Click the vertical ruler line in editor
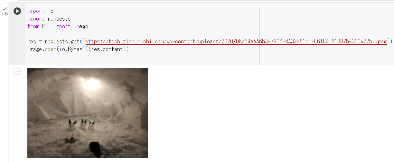 coord(259,35)
